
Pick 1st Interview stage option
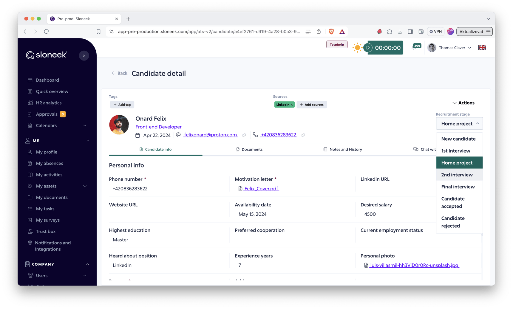(x=459, y=151)
